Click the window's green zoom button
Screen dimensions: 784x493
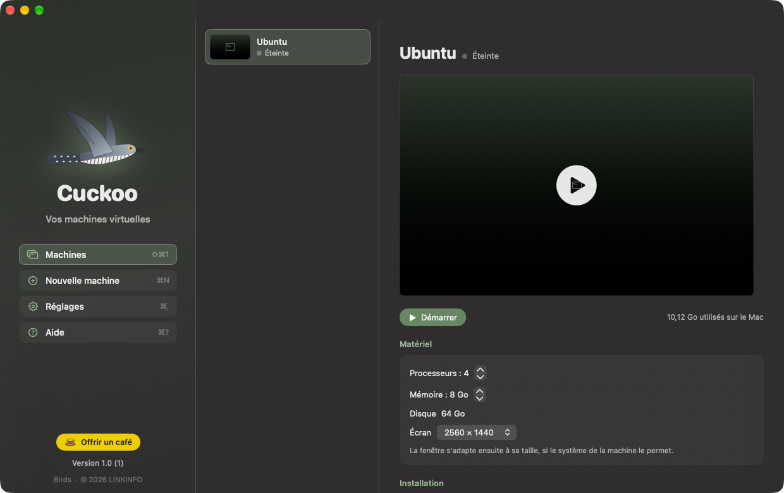click(x=39, y=10)
